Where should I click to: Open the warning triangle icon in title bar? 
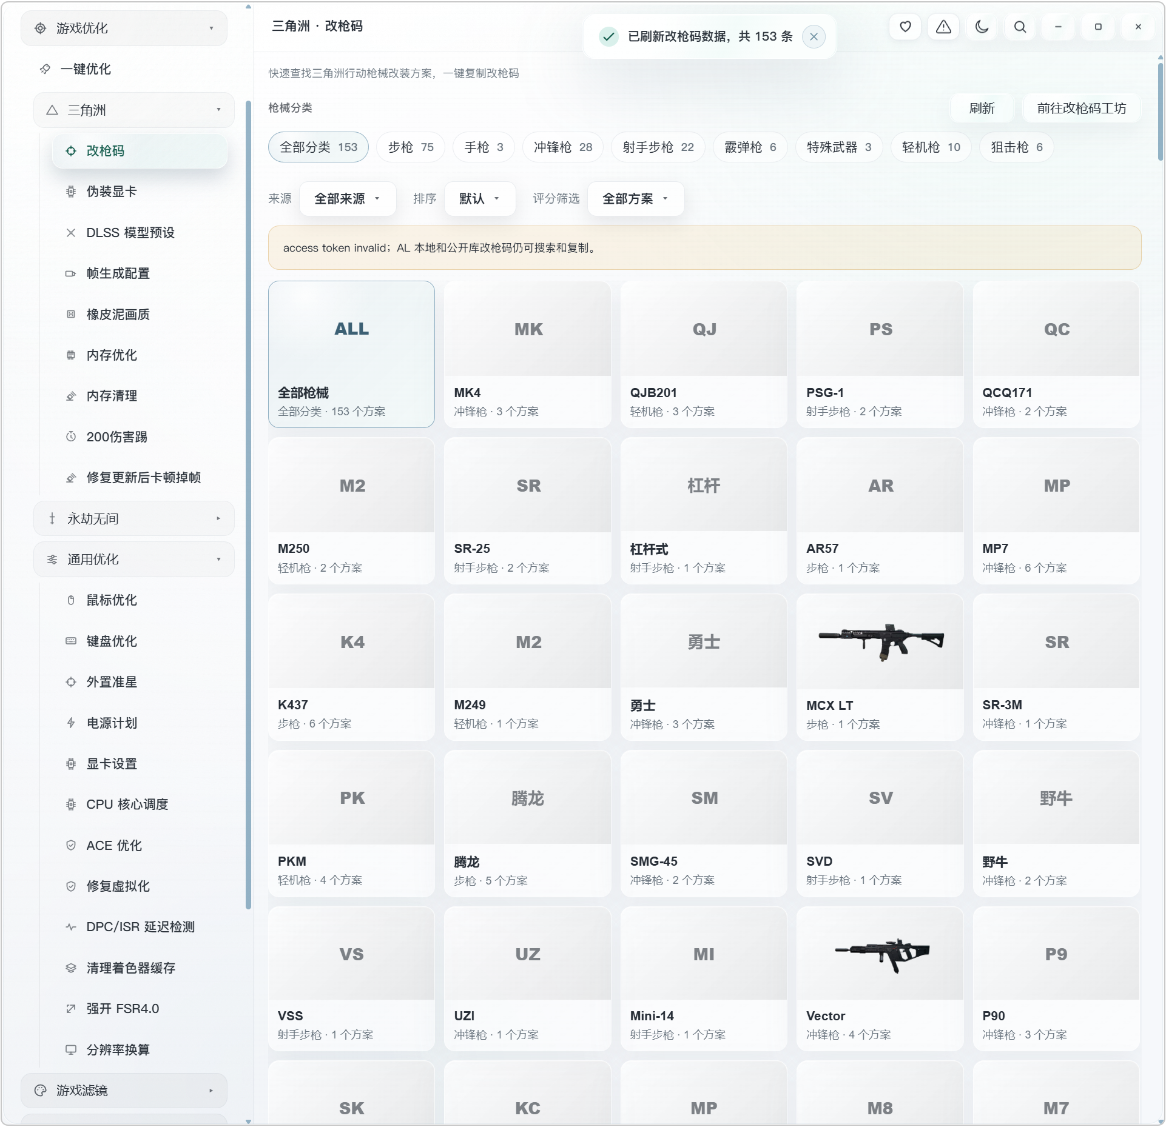943,27
